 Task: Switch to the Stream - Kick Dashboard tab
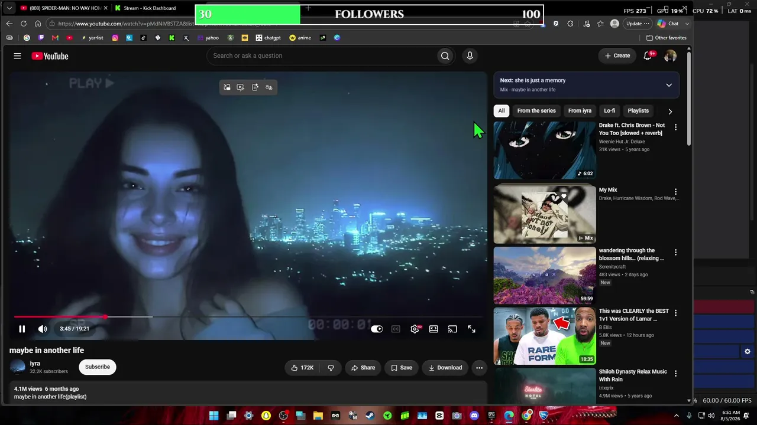[150, 8]
